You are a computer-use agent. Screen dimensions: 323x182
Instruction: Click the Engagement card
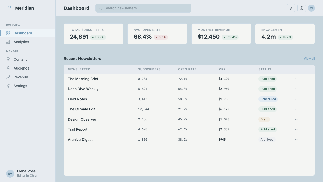point(285,34)
